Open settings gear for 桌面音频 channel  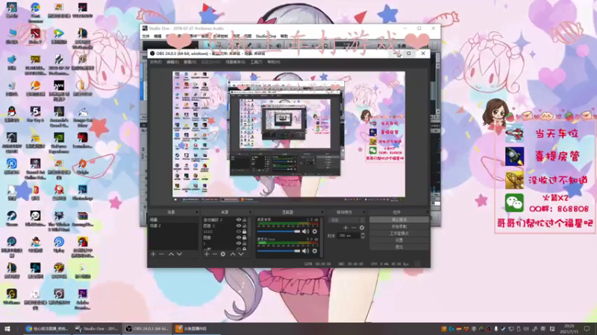click(x=314, y=232)
